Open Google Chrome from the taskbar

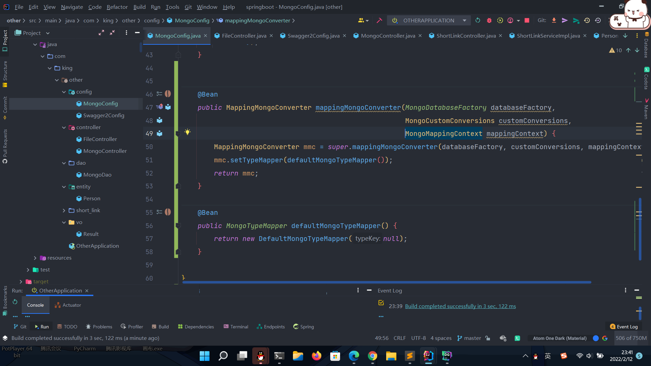pos(372,356)
